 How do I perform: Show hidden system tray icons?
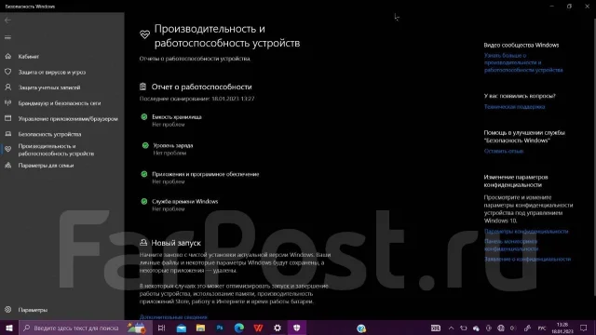point(451,328)
